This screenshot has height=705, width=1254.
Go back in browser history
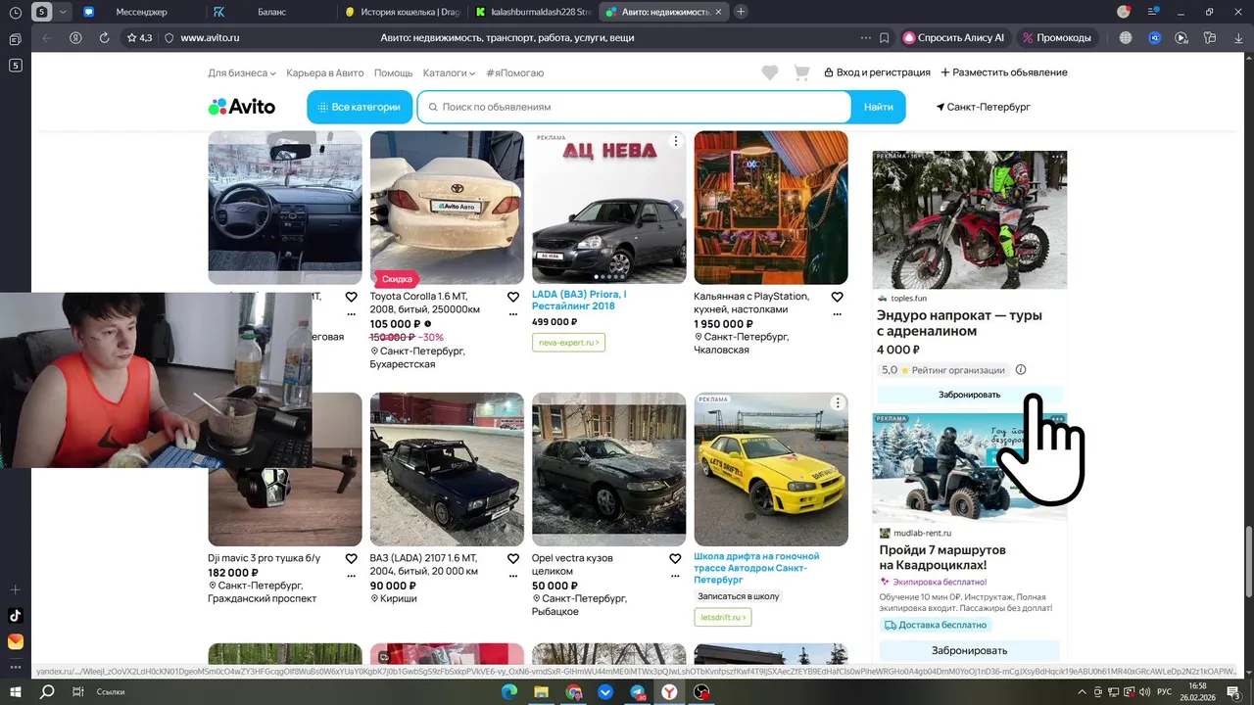[x=46, y=37]
